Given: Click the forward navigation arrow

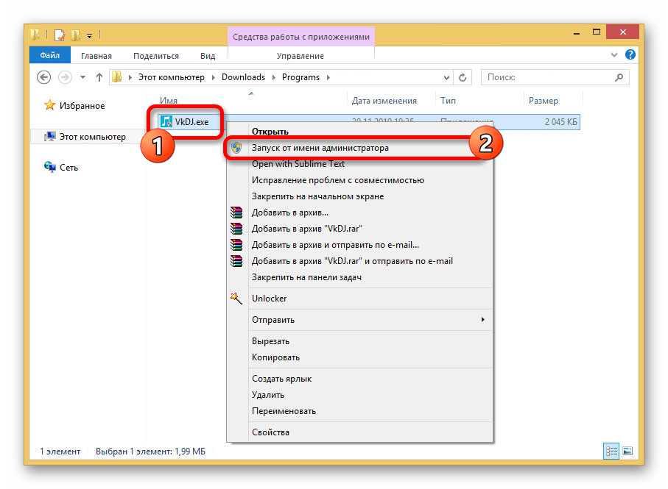Looking at the screenshot, I should coord(65,77).
